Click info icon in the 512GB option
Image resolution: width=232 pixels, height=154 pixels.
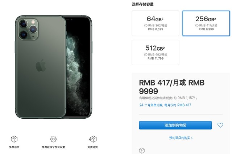coord(146,54)
